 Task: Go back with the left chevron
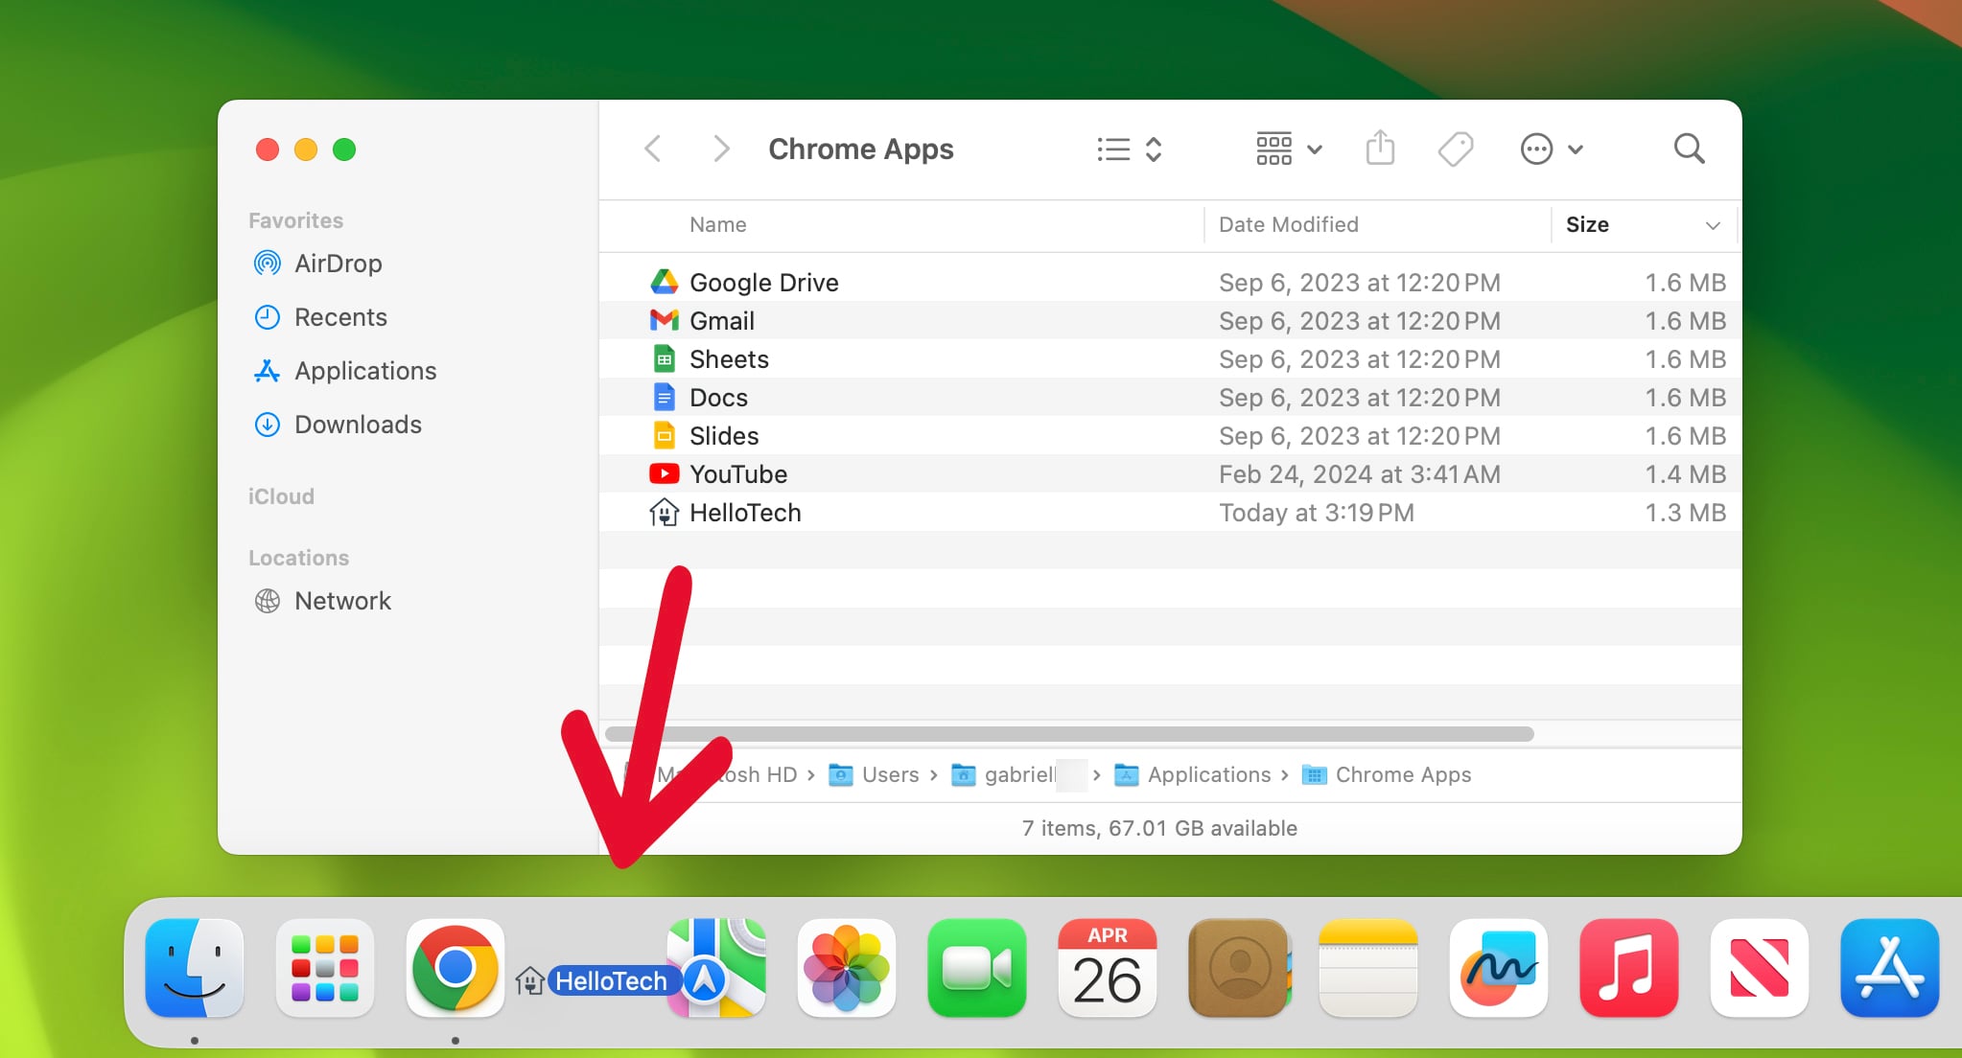coord(653,149)
